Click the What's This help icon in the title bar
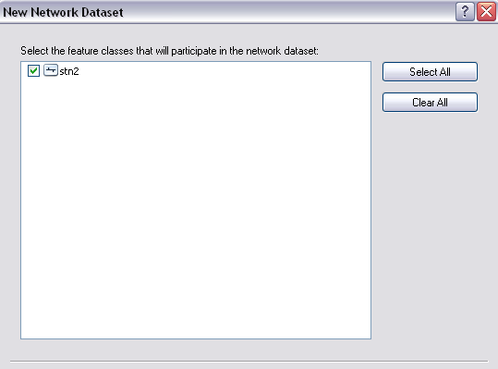 pos(465,12)
